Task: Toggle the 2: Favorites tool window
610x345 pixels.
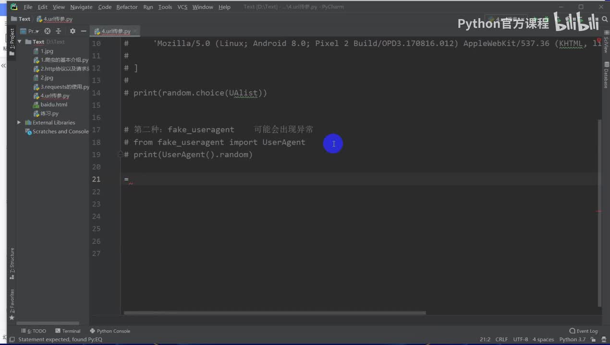Action: click(12, 304)
